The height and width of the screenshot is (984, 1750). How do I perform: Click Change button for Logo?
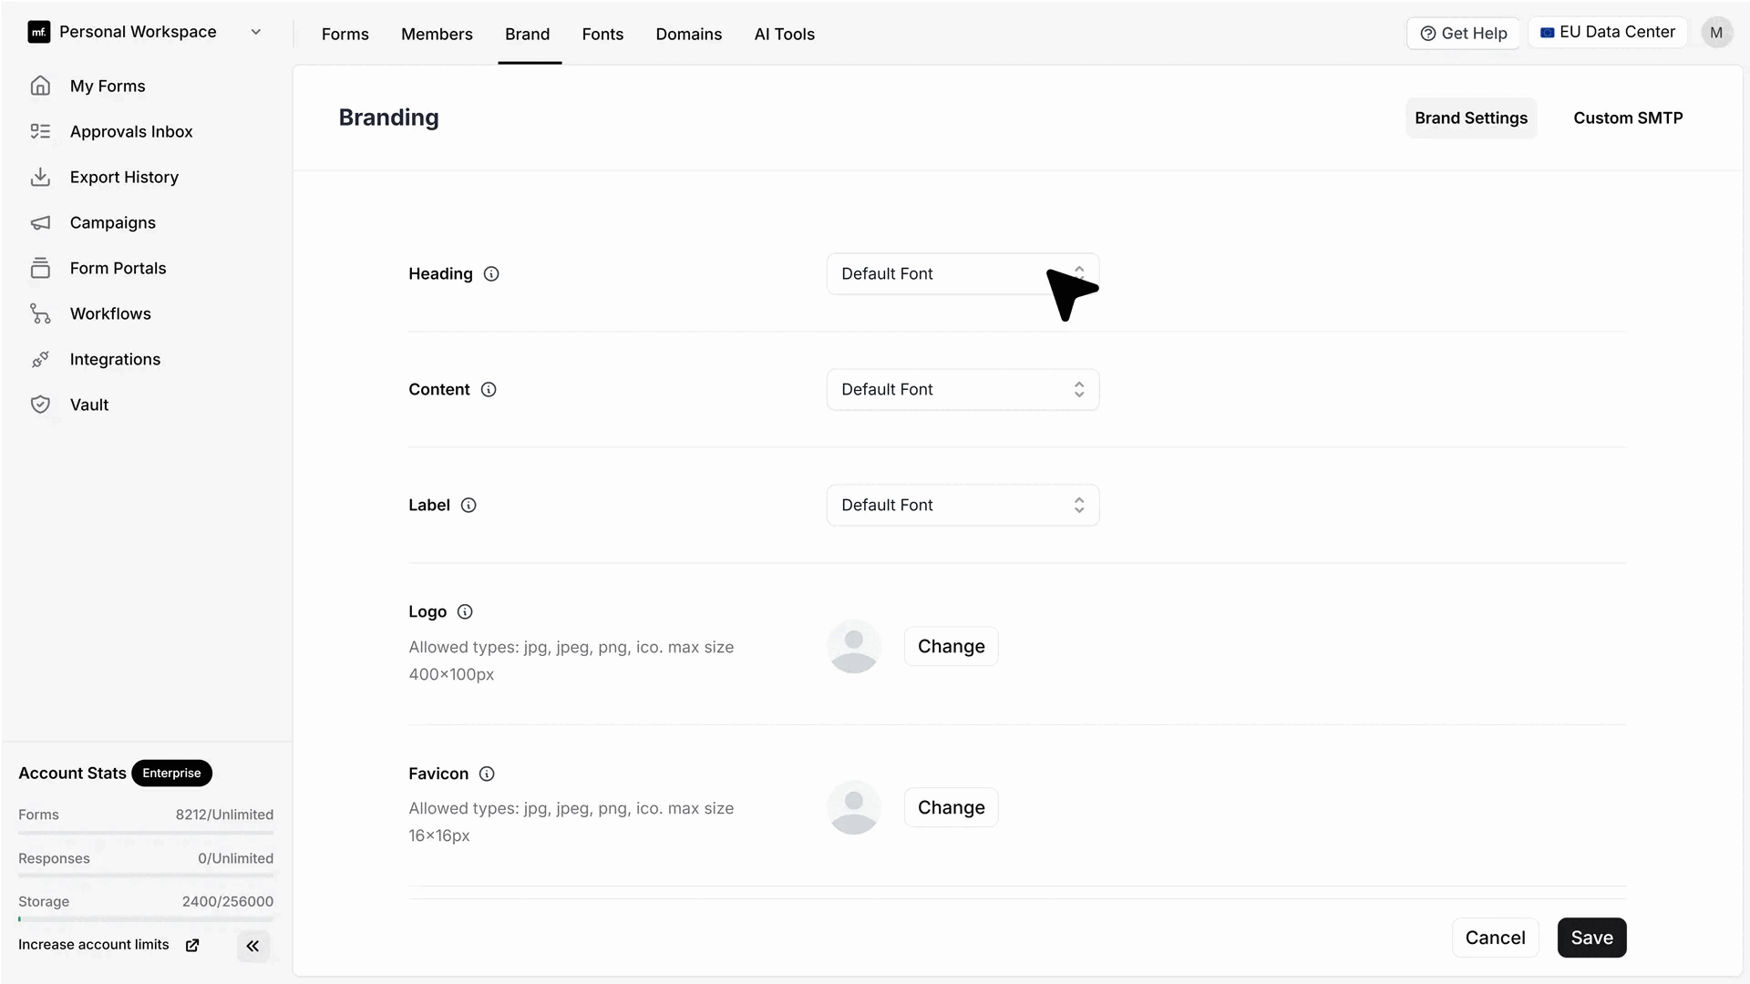(x=951, y=647)
